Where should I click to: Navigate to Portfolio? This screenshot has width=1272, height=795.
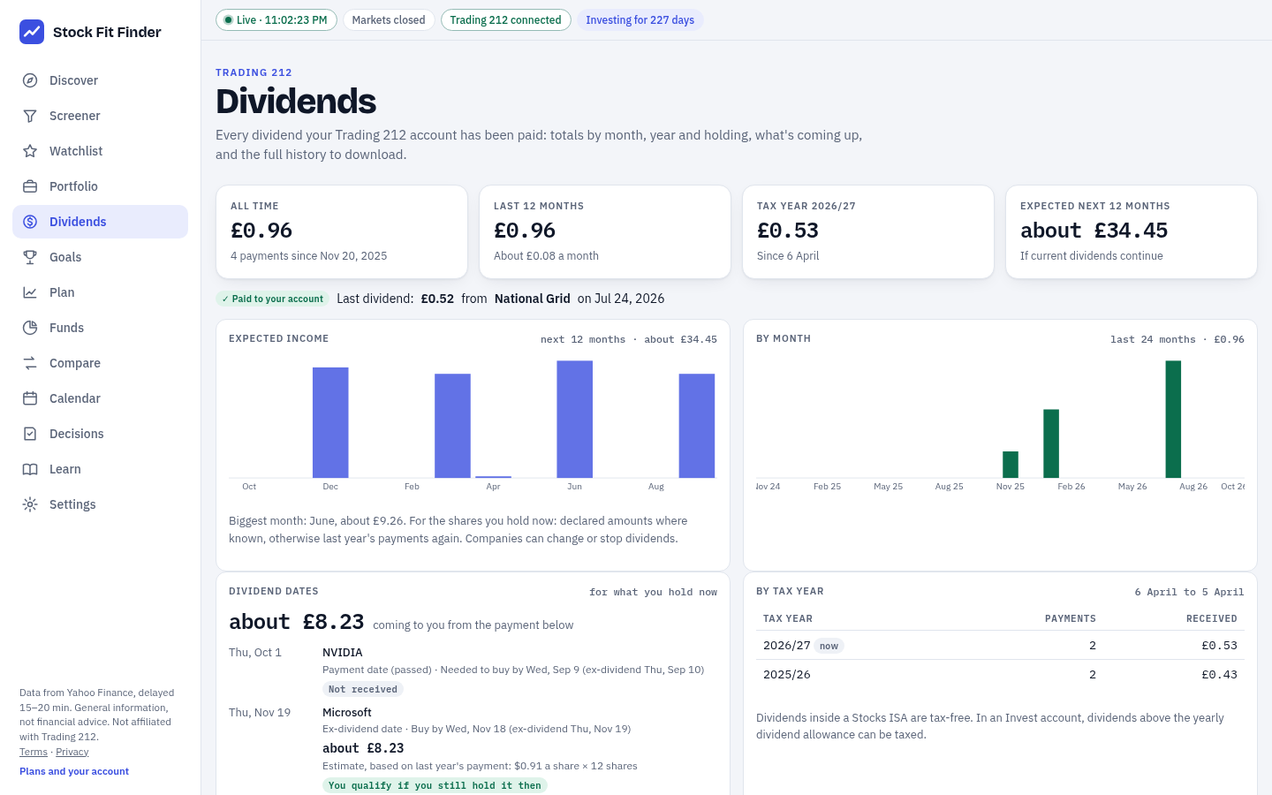click(100, 186)
